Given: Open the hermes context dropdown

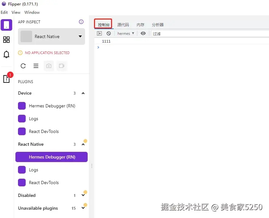Looking at the screenshot, I should tap(126, 34).
